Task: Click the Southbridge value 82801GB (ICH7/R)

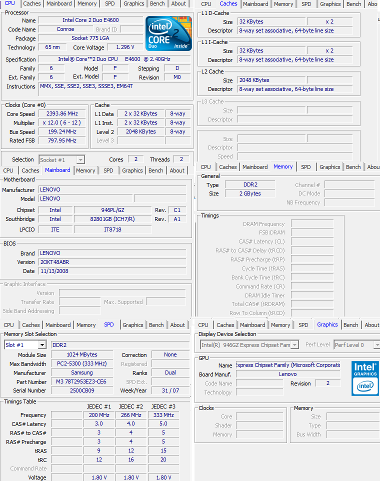Action: coord(112,219)
